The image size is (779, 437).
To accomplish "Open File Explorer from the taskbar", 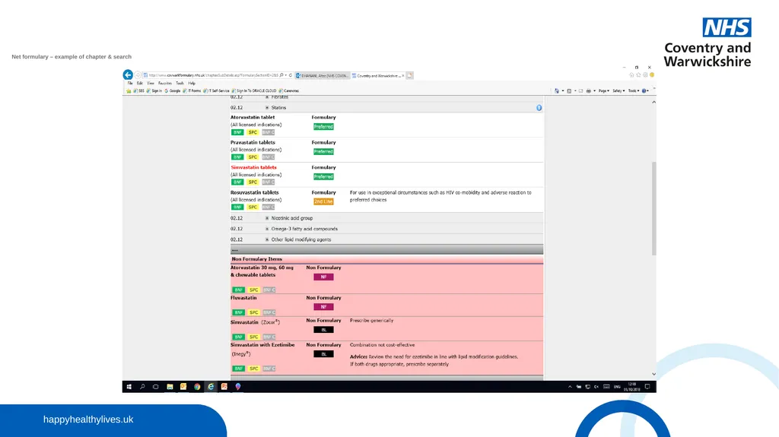I will [x=170, y=387].
